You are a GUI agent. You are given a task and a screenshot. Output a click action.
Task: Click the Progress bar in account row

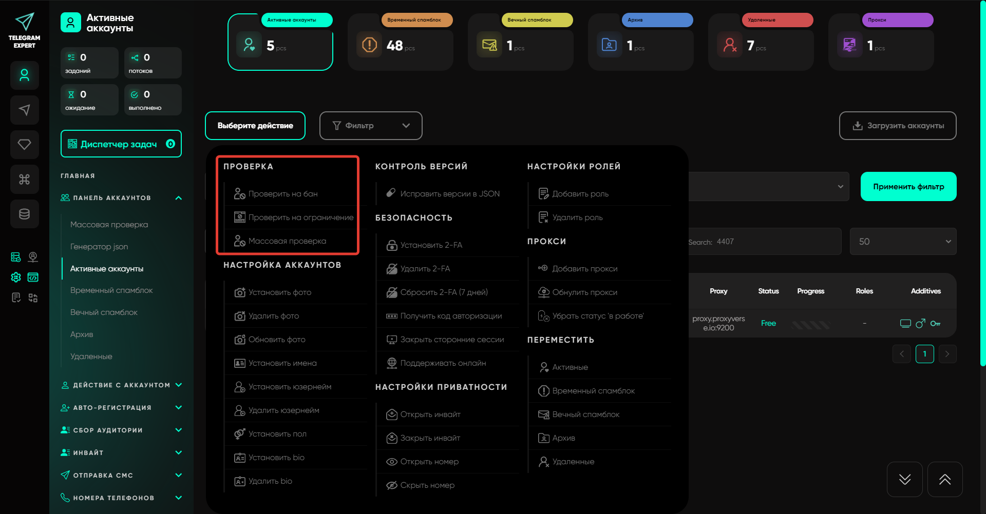810,324
